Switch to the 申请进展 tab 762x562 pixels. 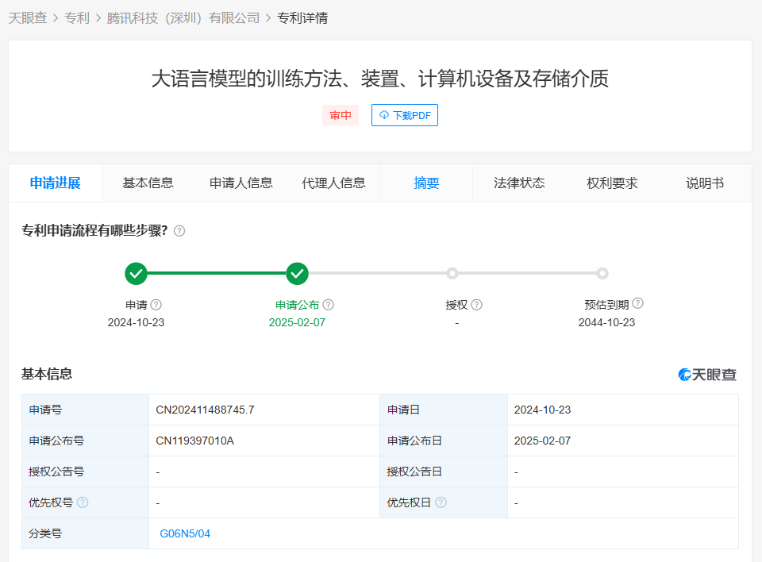click(x=55, y=183)
